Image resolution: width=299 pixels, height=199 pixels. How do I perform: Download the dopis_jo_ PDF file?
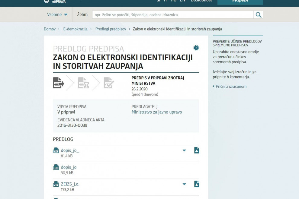tap(197, 150)
